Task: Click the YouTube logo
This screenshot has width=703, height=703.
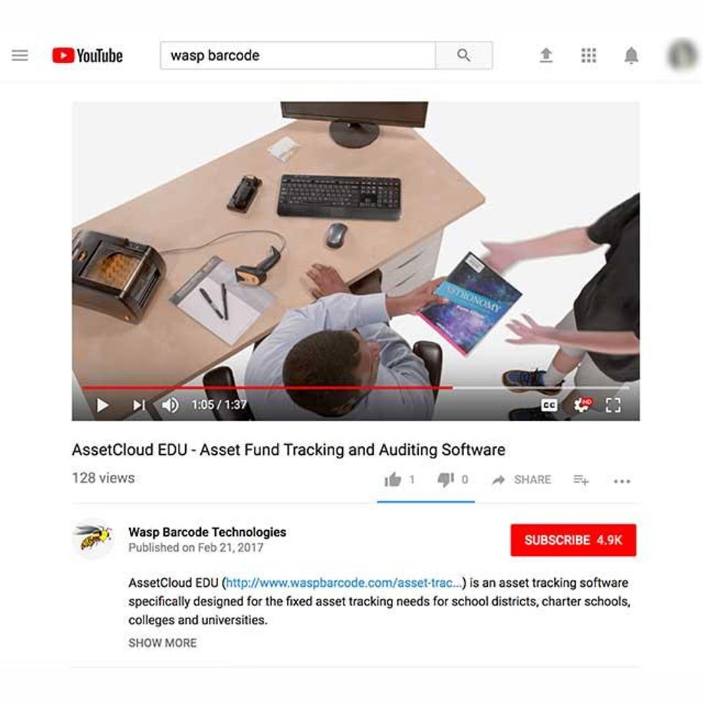Action: (x=88, y=56)
